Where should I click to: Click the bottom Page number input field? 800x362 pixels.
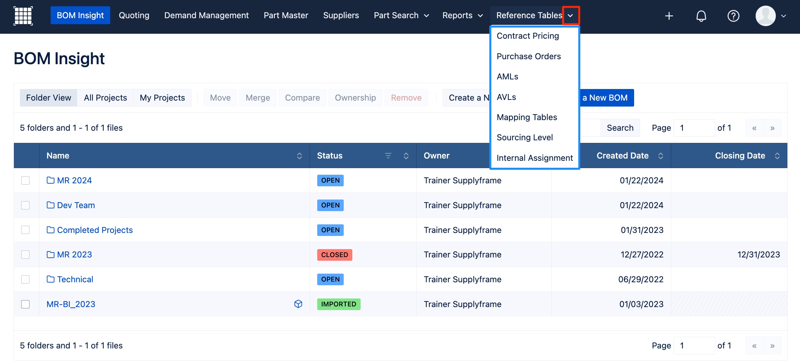point(694,345)
